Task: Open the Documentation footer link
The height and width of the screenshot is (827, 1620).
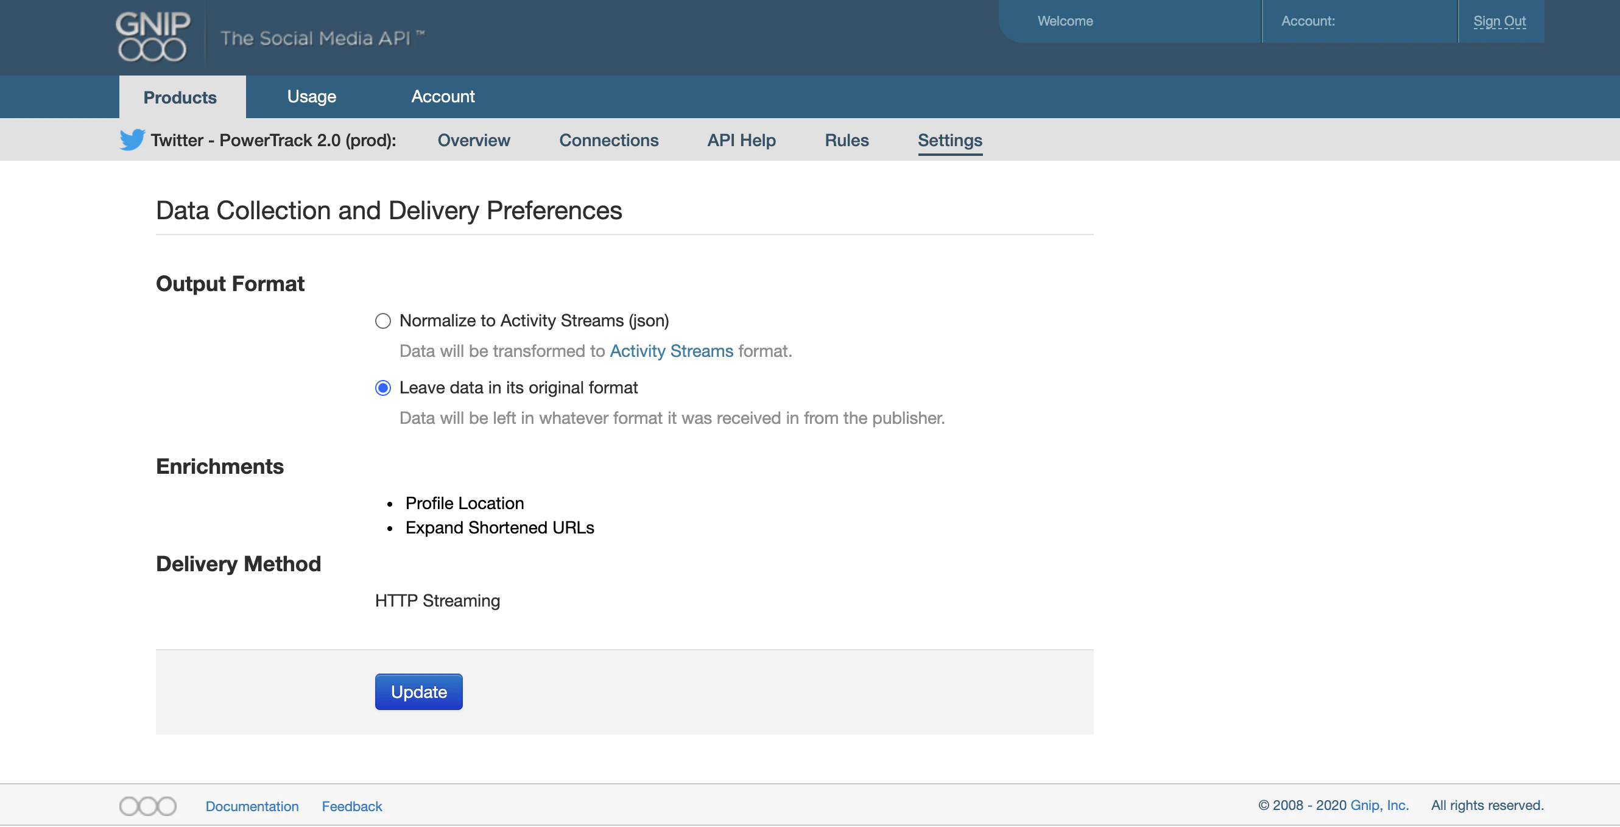Action: pyautogui.click(x=252, y=806)
